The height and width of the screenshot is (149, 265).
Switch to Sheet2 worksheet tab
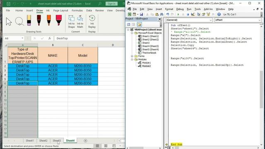(x=43, y=141)
